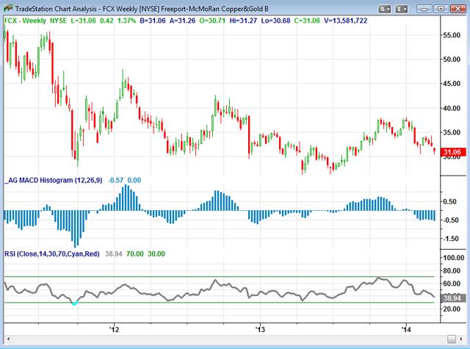This screenshot has width=470, height=349.
Task: Click the horizontal scrollbar thumb
Action: (x=452, y=339)
